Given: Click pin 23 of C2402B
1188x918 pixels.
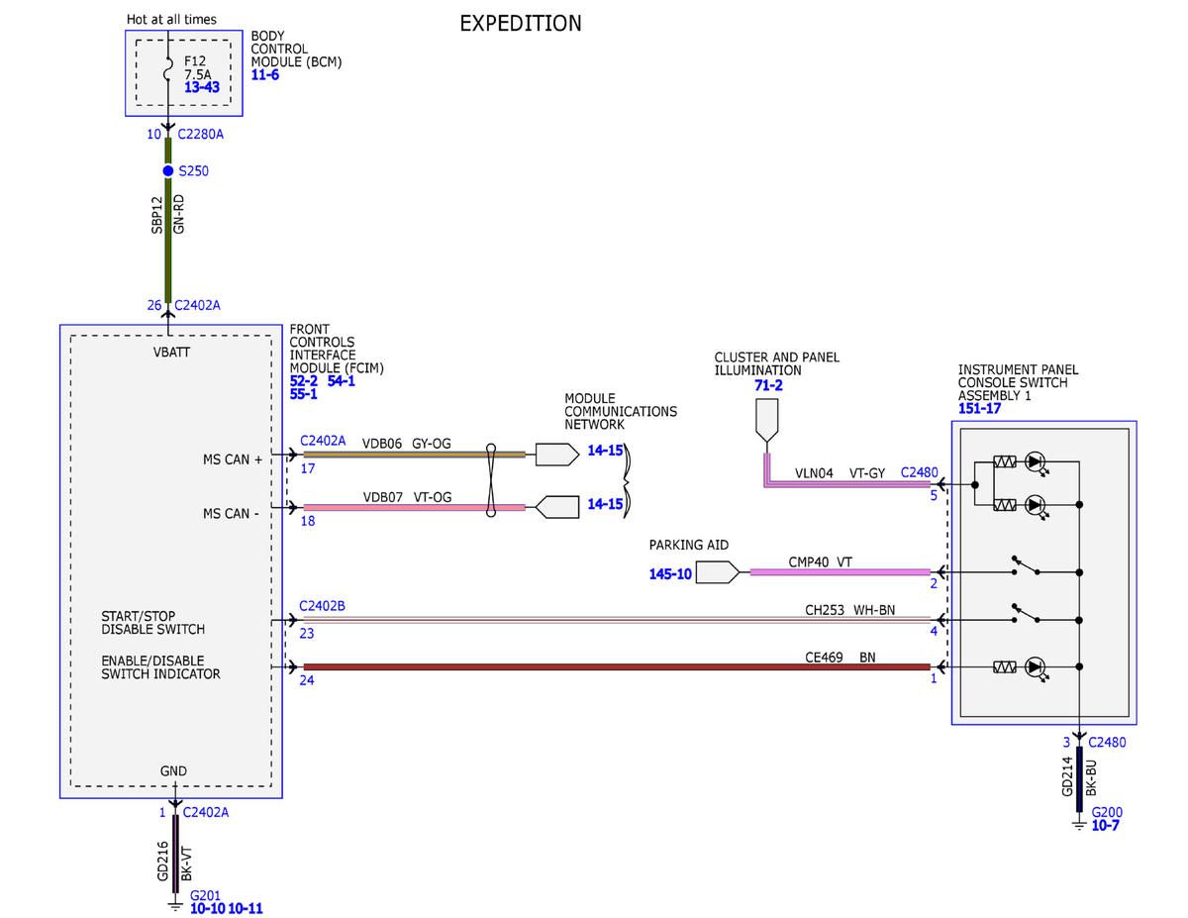Looking at the screenshot, I should 308,634.
